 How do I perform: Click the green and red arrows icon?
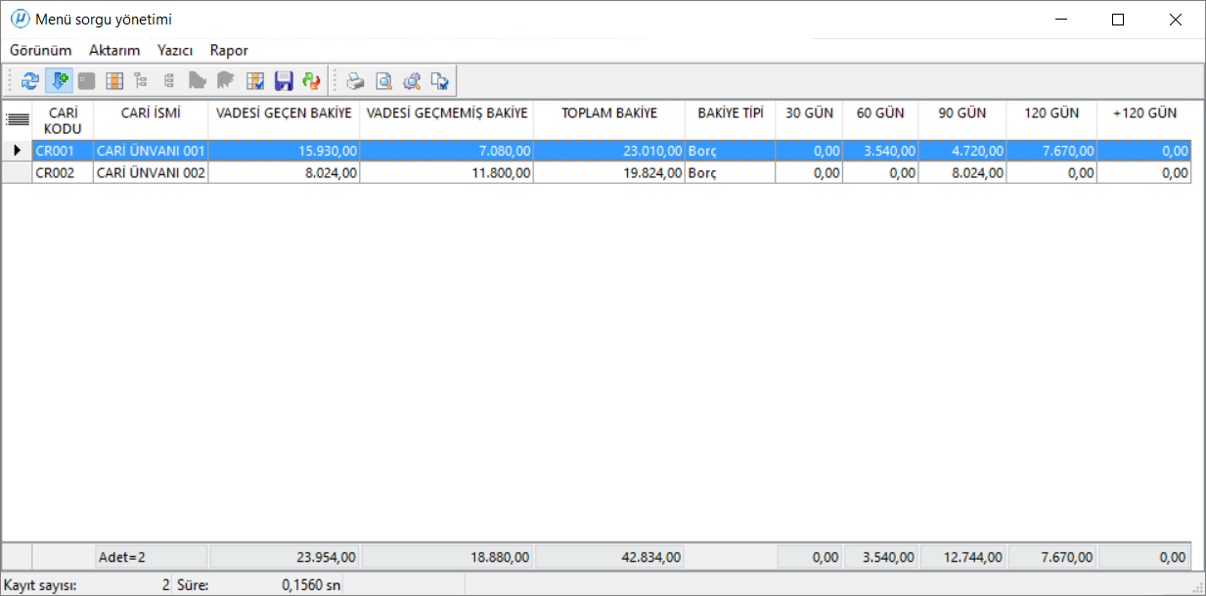(311, 81)
